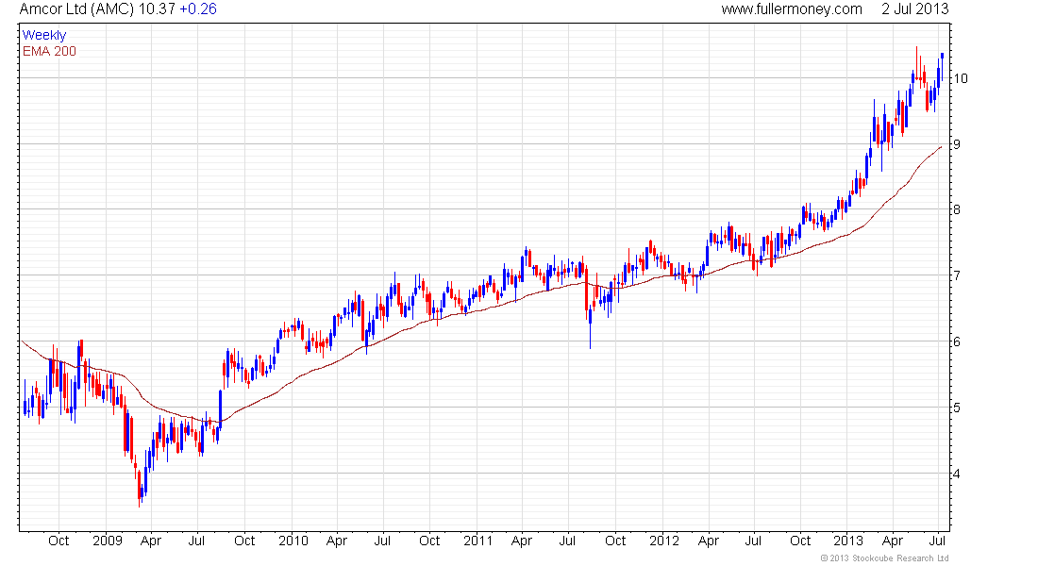Click the price axis label 9

tap(957, 144)
